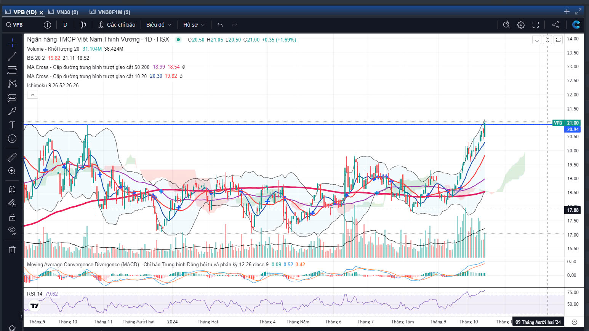Collapse the indicator legend with caret
Viewport: 589px width, 331px height.
[32, 95]
